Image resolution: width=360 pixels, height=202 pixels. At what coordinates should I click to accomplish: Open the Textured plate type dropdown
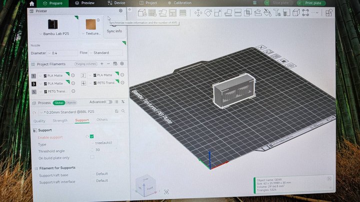point(91,26)
